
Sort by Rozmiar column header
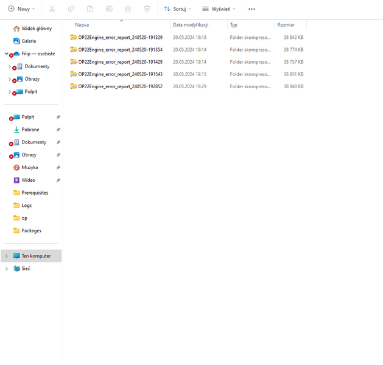tap(286, 25)
